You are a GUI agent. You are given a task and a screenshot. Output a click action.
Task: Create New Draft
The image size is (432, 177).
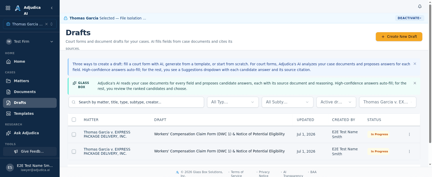399,37
